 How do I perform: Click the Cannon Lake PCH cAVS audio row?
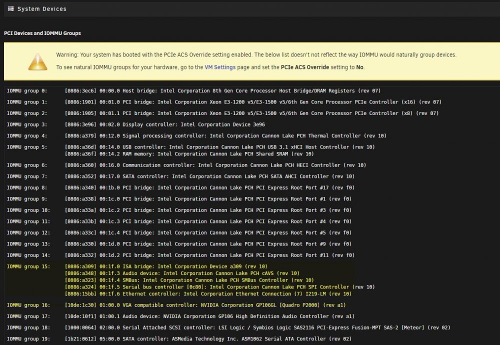click(x=182, y=273)
